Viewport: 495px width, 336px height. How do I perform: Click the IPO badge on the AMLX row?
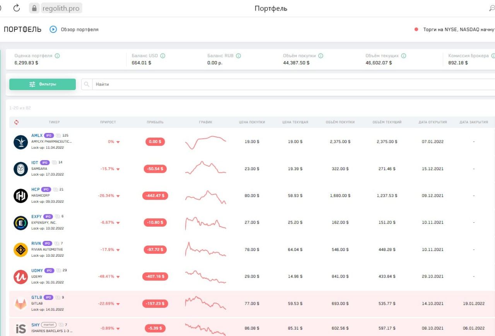(x=49, y=136)
